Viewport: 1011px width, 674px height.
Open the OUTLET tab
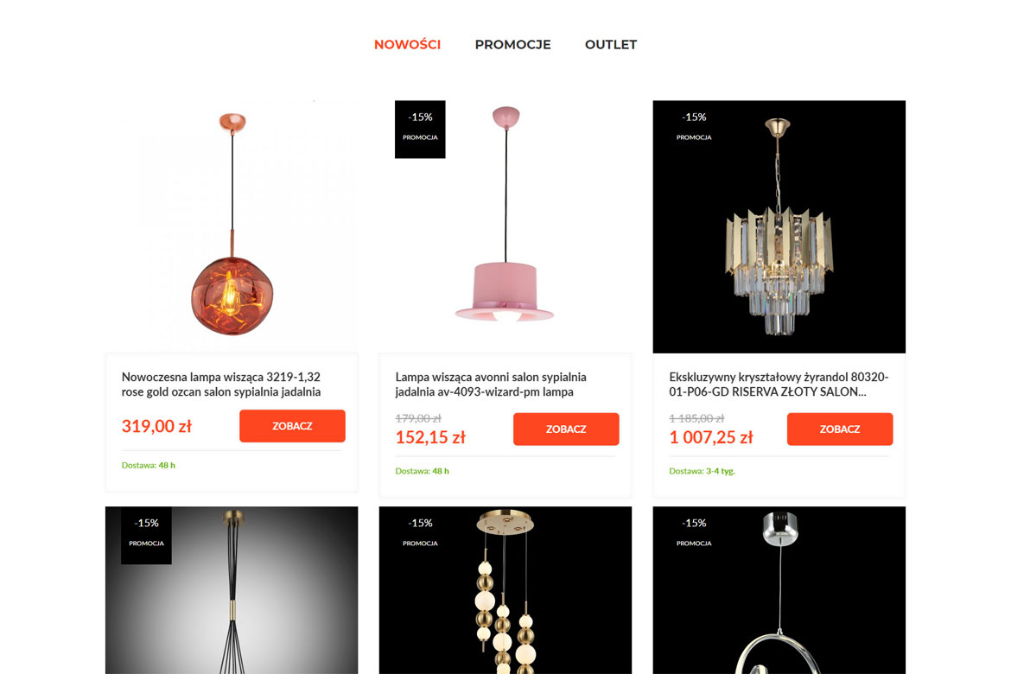[611, 45]
